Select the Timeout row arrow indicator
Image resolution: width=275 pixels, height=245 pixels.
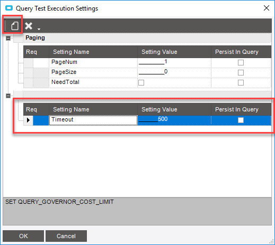(x=28, y=120)
